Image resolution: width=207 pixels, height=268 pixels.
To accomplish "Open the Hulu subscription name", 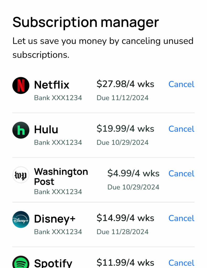I will click(46, 130).
